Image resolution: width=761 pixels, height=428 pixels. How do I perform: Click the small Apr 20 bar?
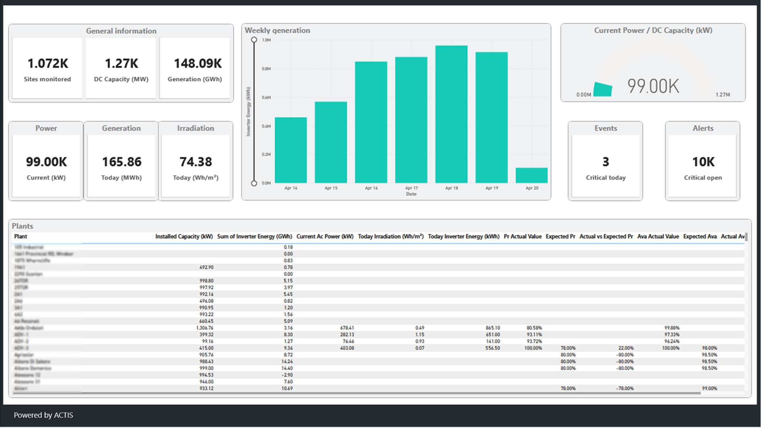pyautogui.click(x=532, y=175)
